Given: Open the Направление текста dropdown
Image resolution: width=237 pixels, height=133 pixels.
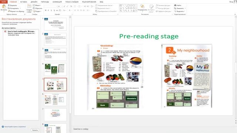Looking at the screenshot, I should 104,6.
